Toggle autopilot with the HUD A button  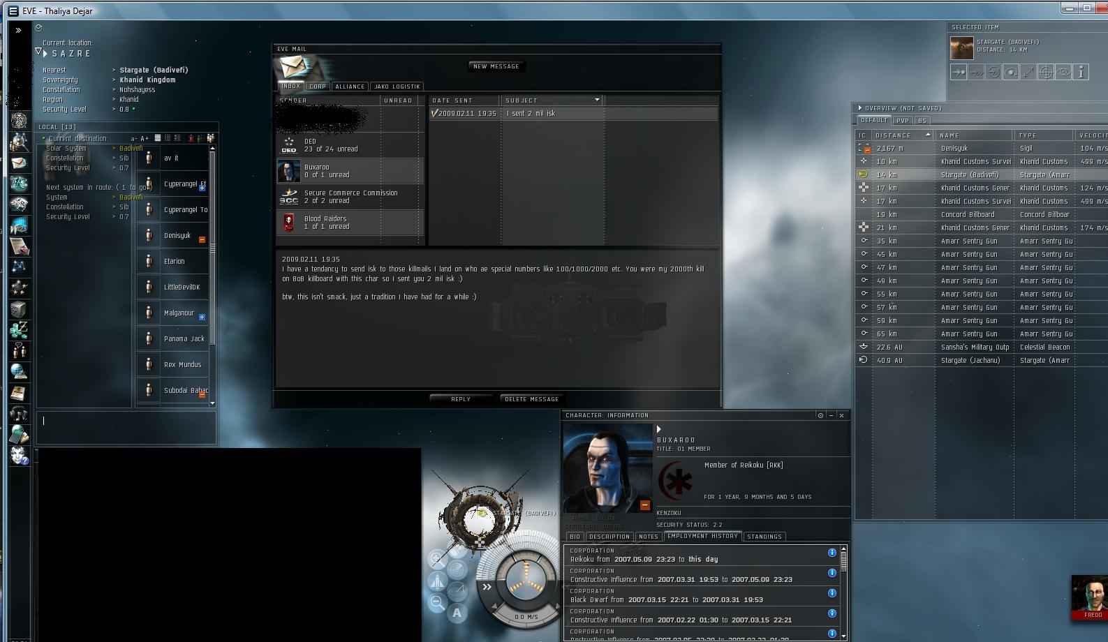(x=457, y=613)
